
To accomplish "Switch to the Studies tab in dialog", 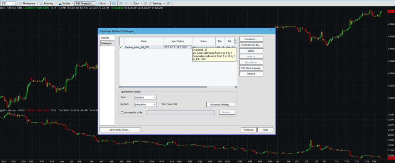I will [x=105, y=37].
